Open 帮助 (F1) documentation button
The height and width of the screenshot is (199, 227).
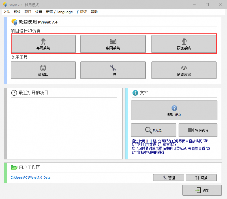(x=174, y=110)
